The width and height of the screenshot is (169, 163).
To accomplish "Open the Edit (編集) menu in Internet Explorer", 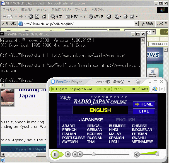I will pyautogui.click(x=26, y=9).
